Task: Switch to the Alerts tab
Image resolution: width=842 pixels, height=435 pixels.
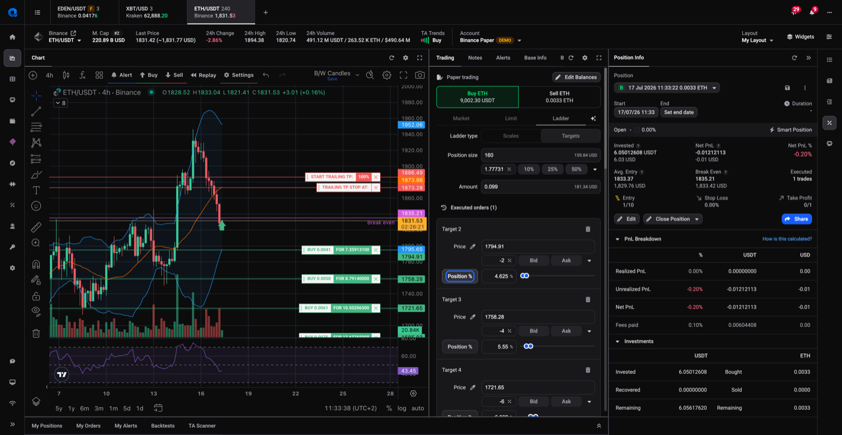Action: tap(503, 58)
